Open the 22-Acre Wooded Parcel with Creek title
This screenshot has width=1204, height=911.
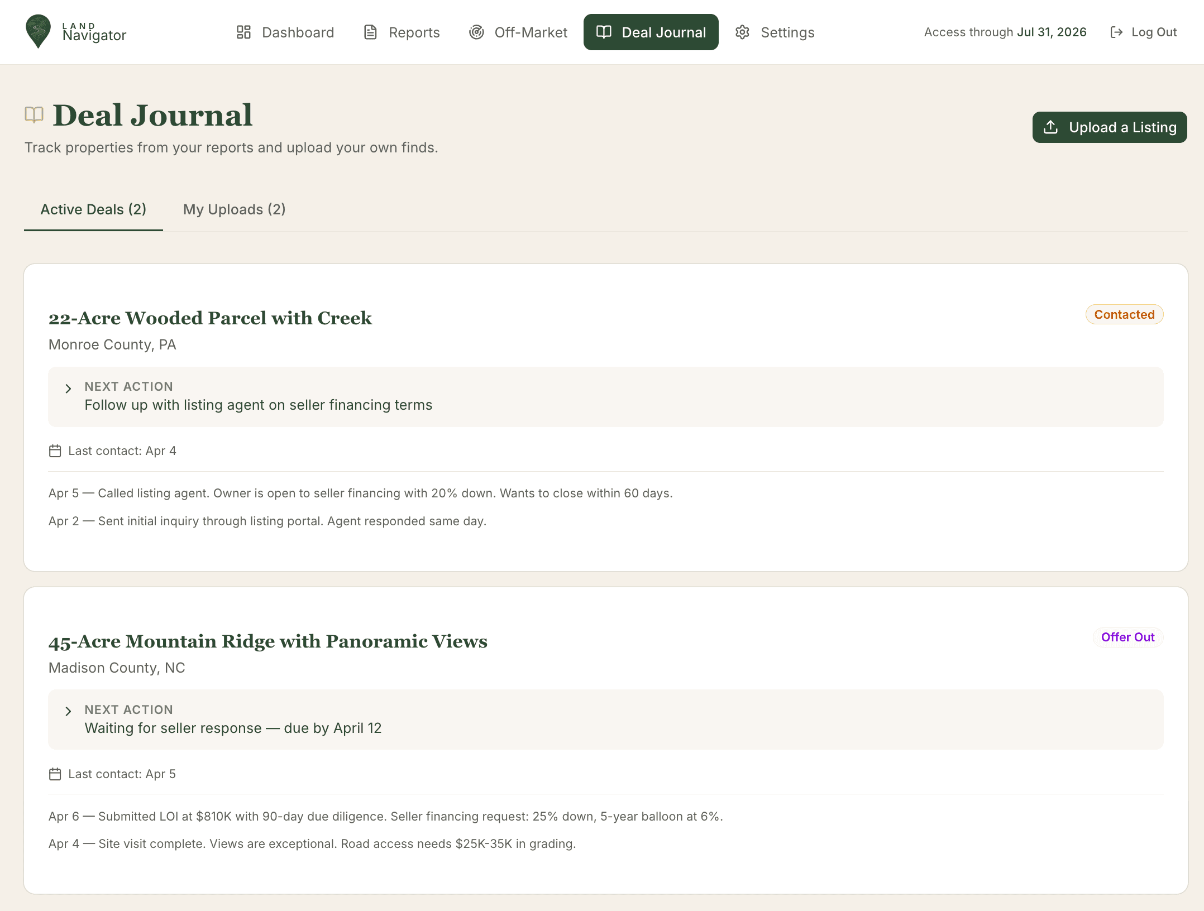210,318
